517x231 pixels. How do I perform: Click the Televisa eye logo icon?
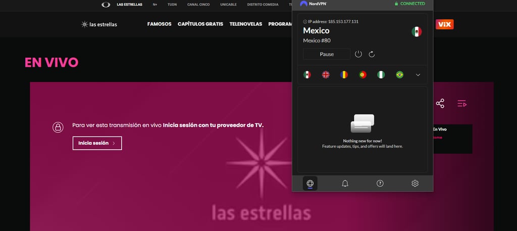[106, 5]
